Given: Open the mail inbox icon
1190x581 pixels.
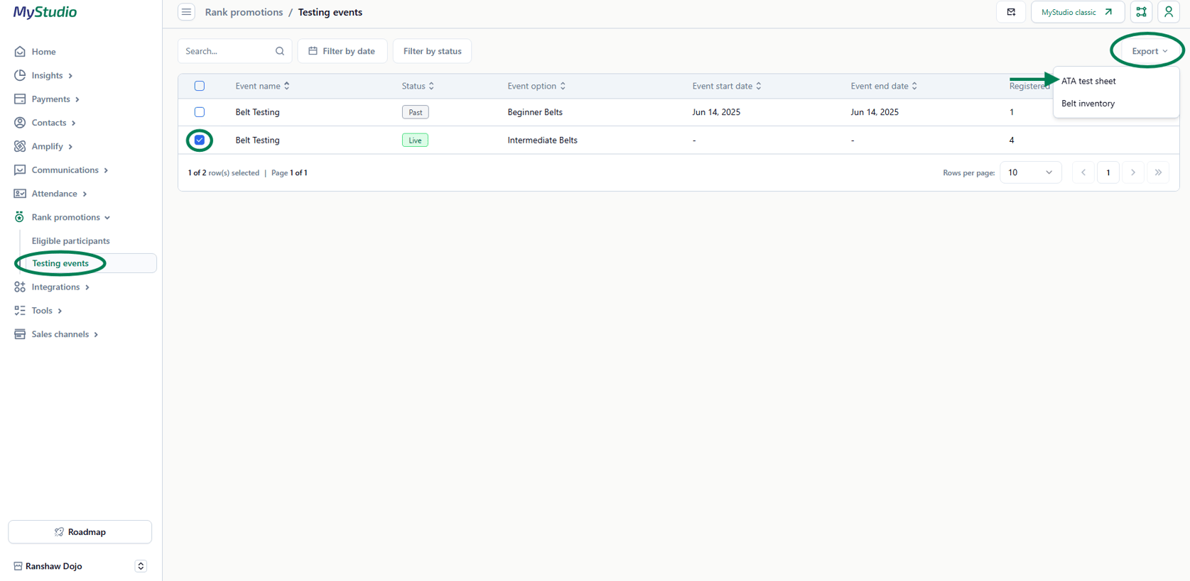Looking at the screenshot, I should tap(1011, 12).
